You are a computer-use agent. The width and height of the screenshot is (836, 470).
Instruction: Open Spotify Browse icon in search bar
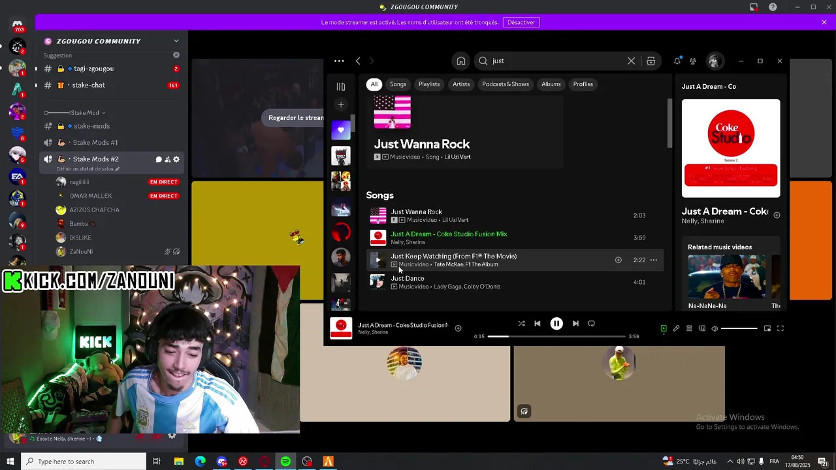[x=651, y=61]
